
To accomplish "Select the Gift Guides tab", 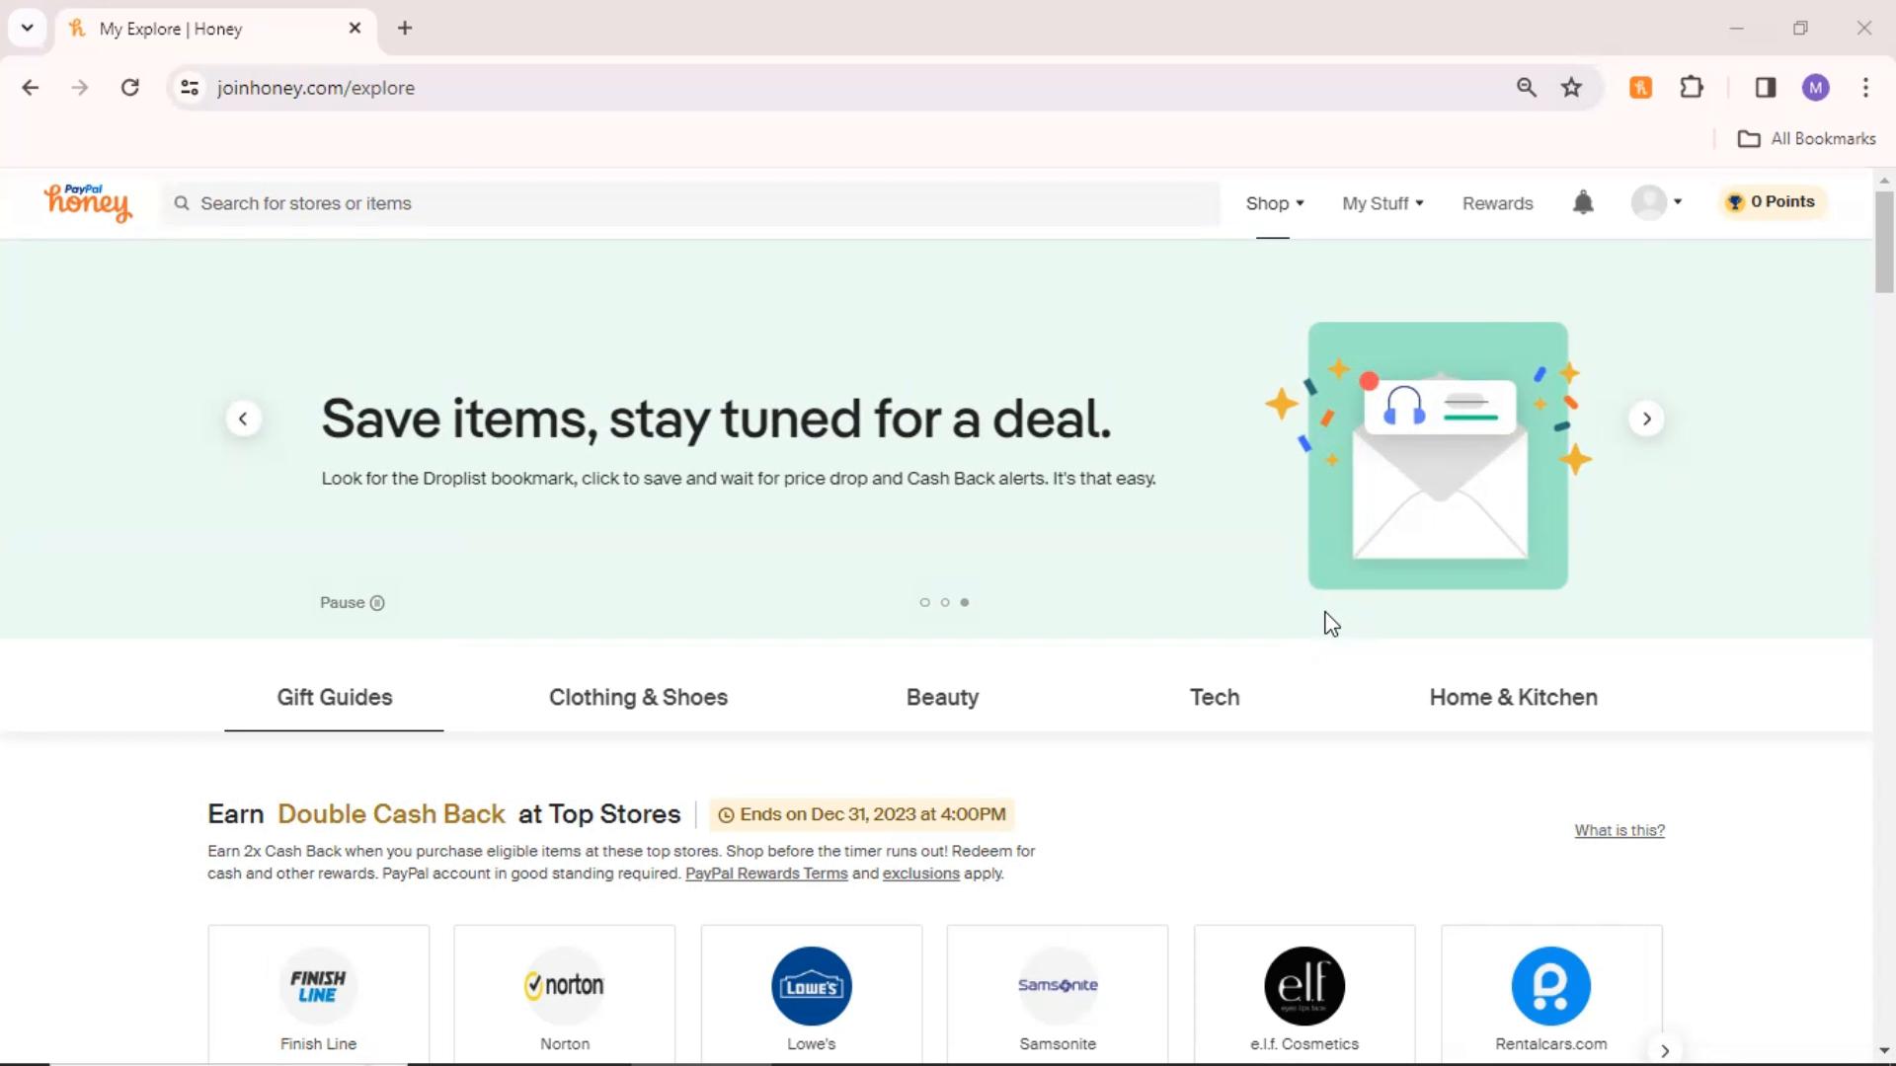I will pyautogui.click(x=335, y=698).
